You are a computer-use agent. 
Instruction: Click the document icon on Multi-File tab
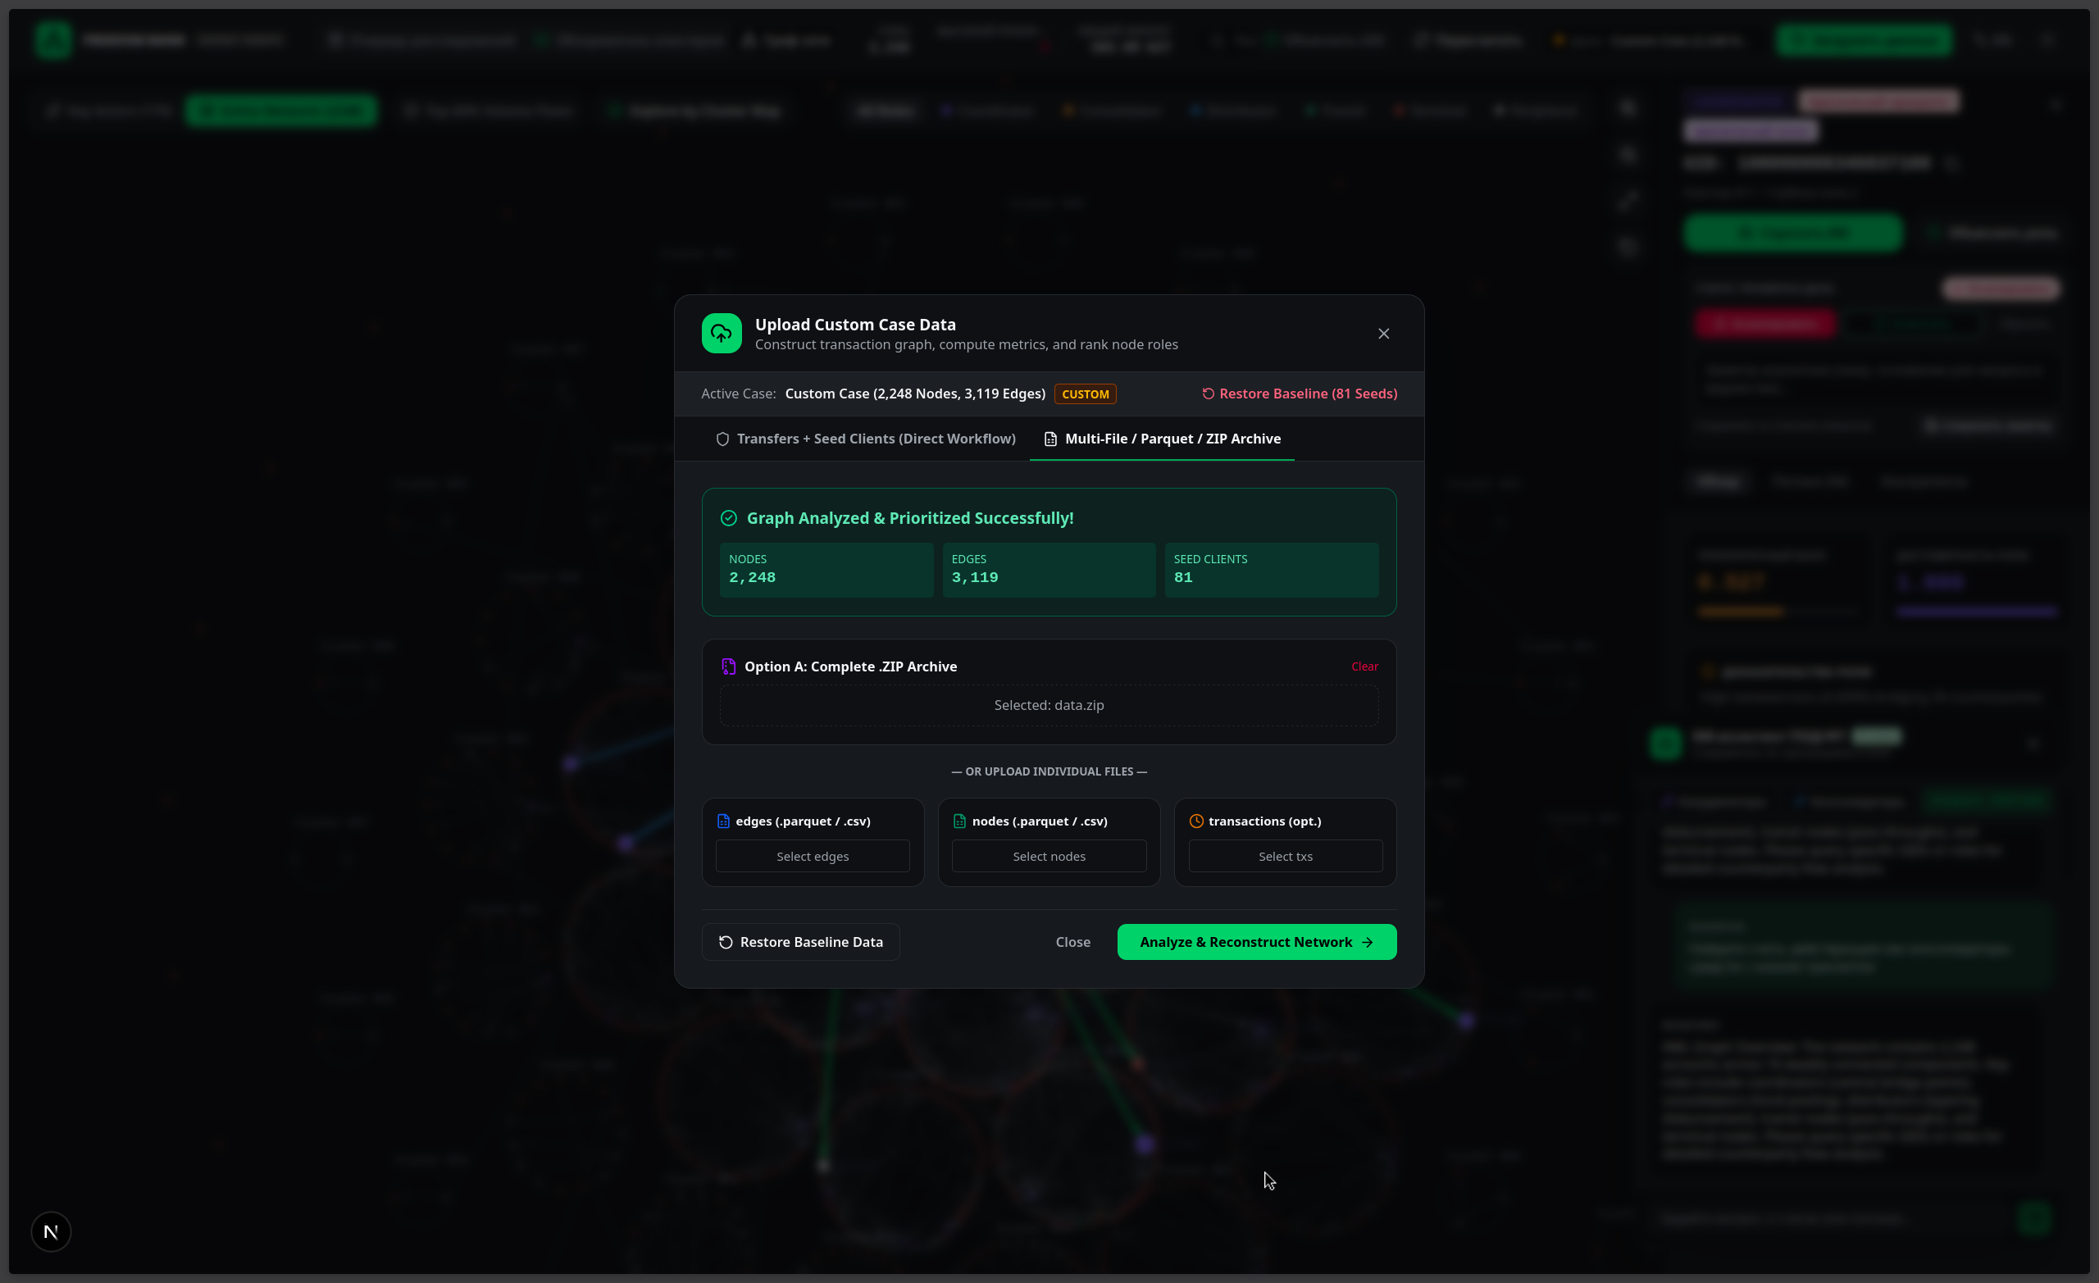point(1050,439)
